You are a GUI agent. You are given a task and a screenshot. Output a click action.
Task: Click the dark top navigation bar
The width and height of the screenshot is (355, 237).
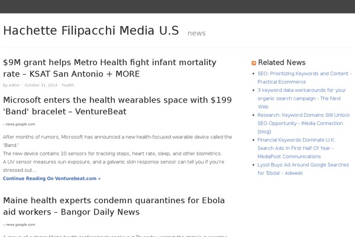click(177, 7)
